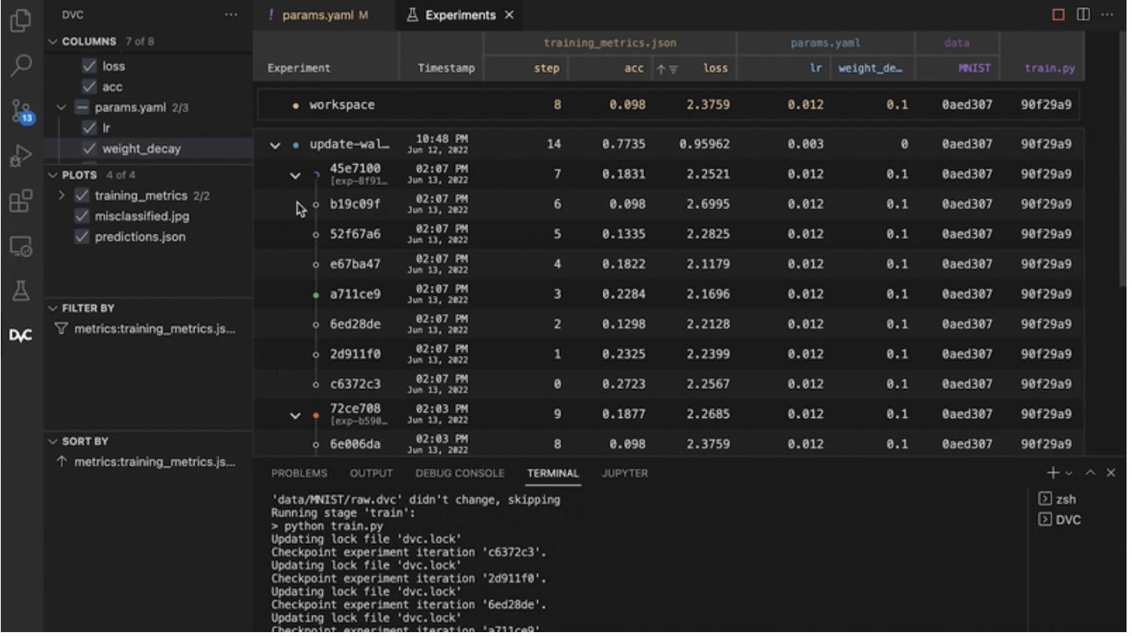Image resolution: width=1132 pixels, height=636 pixels.
Task: Toggle the training_metrics plots checkbox
Action: click(x=81, y=195)
